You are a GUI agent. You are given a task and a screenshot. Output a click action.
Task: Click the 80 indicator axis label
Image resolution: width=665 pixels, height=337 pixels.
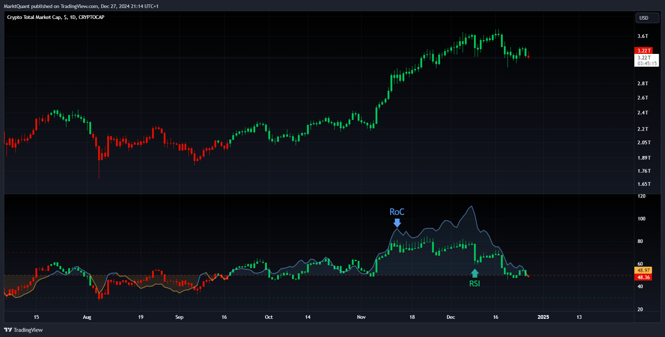[640, 241]
